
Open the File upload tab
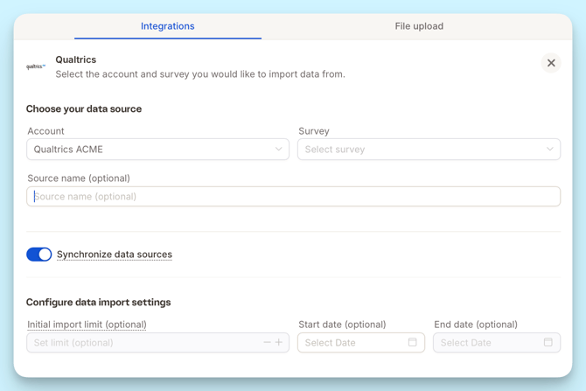[x=419, y=26]
